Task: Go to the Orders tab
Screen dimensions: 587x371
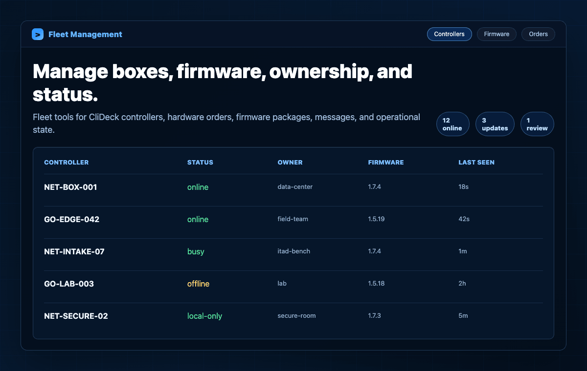Action: 538,34
